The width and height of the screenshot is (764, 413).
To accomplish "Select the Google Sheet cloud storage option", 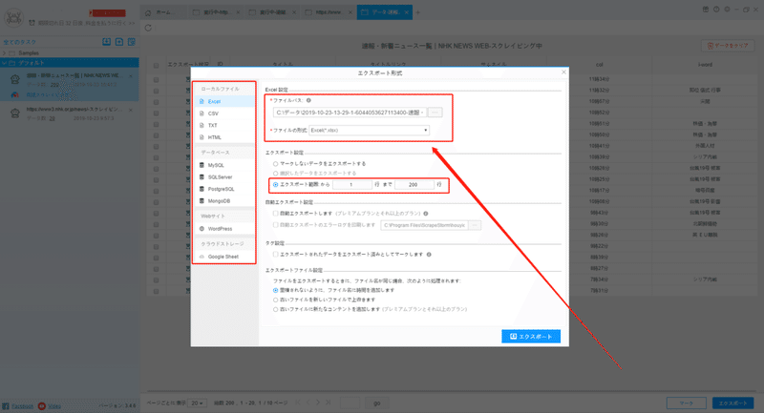I will pyautogui.click(x=224, y=257).
